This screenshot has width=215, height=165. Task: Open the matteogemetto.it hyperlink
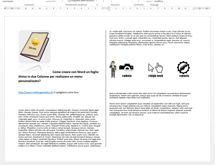tap(36, 93)
